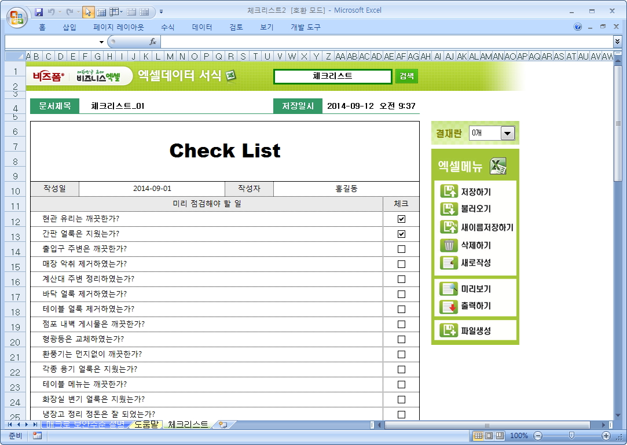The height and width of the screenshot is (445, 627).
Task: Click the Excel icon beside 엑셀메뉴
Action: [x=498, y=166]
